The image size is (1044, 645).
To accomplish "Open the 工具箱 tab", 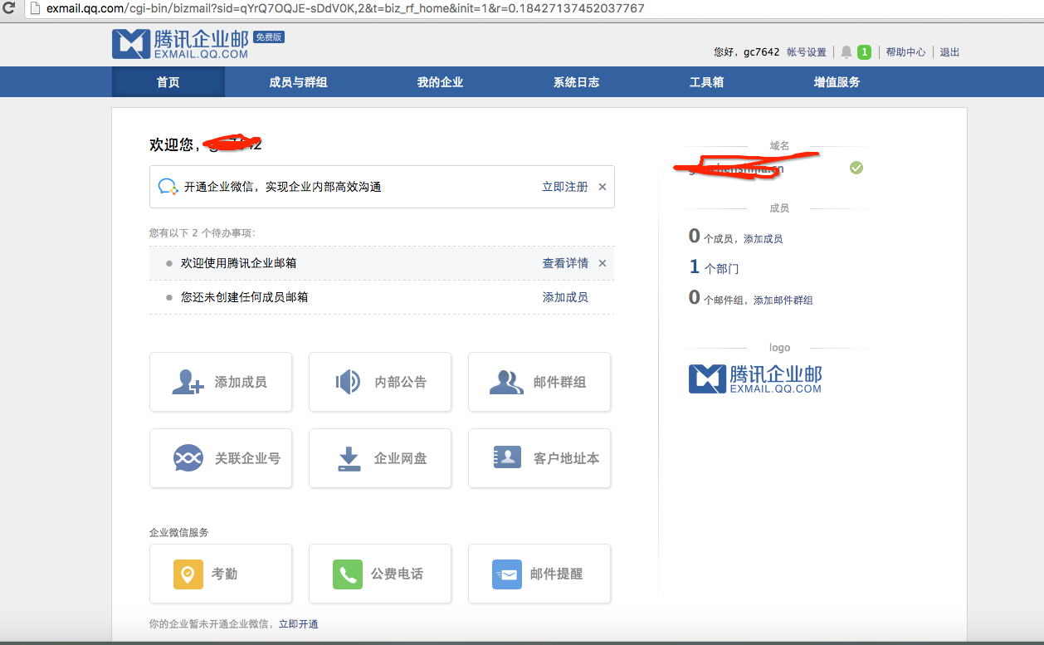I will point(706,82).
